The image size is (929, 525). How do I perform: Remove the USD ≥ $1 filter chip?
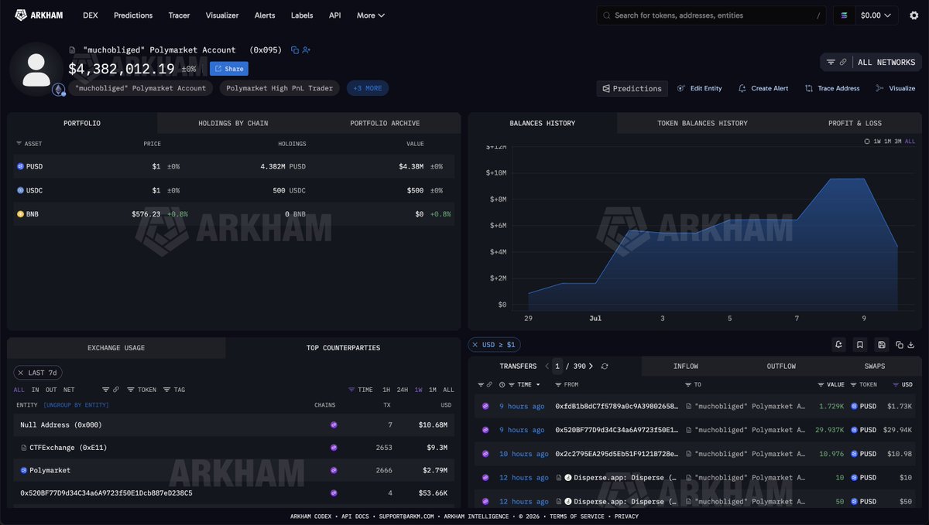tap(475, 345)
